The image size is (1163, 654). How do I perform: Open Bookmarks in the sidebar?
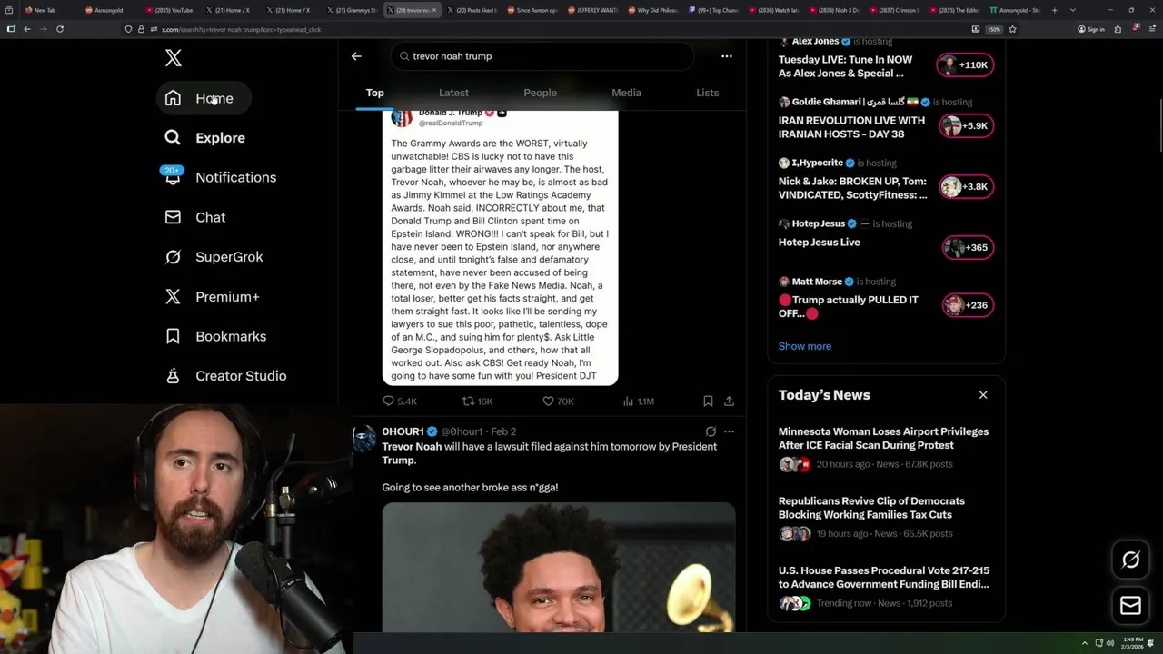(x=215, y=336)
